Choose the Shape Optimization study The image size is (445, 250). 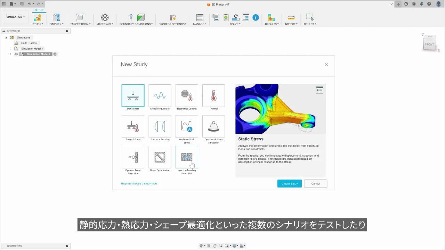160,157
